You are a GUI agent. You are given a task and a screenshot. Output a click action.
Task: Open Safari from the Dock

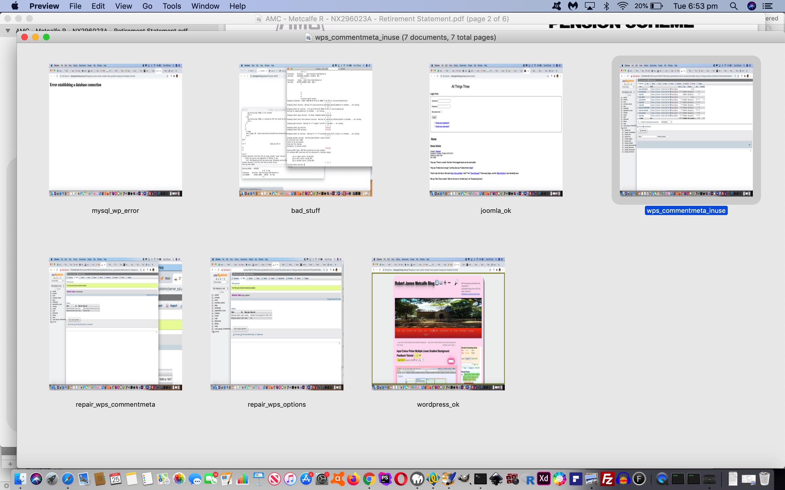click(x=68, y=479)
